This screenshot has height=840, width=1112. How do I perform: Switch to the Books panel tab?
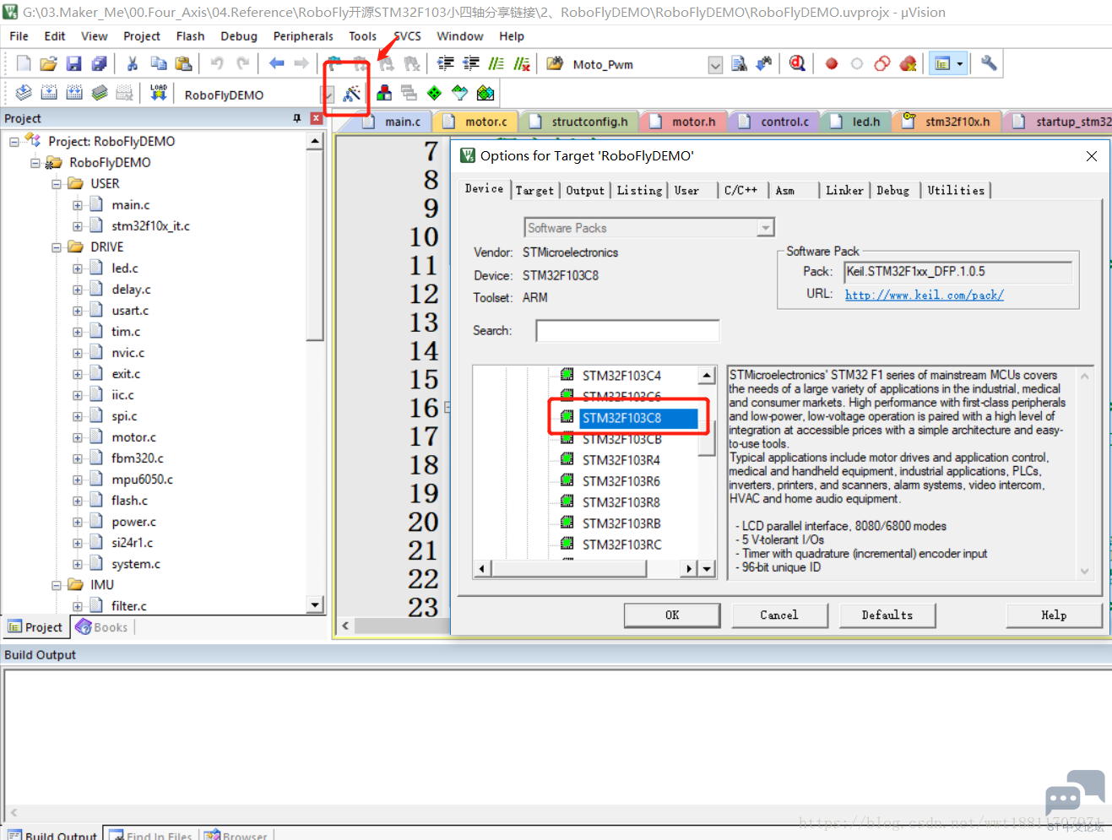click(x=102, y=627)
